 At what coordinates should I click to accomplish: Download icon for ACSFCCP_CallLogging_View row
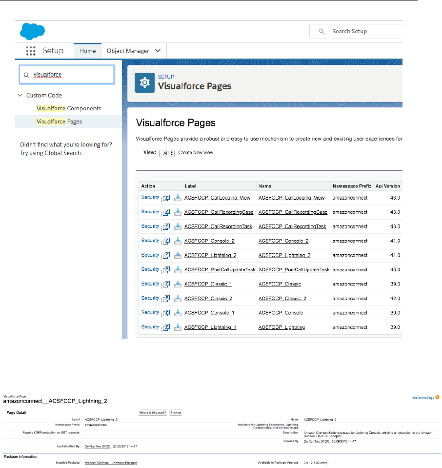tap(178, 198)
